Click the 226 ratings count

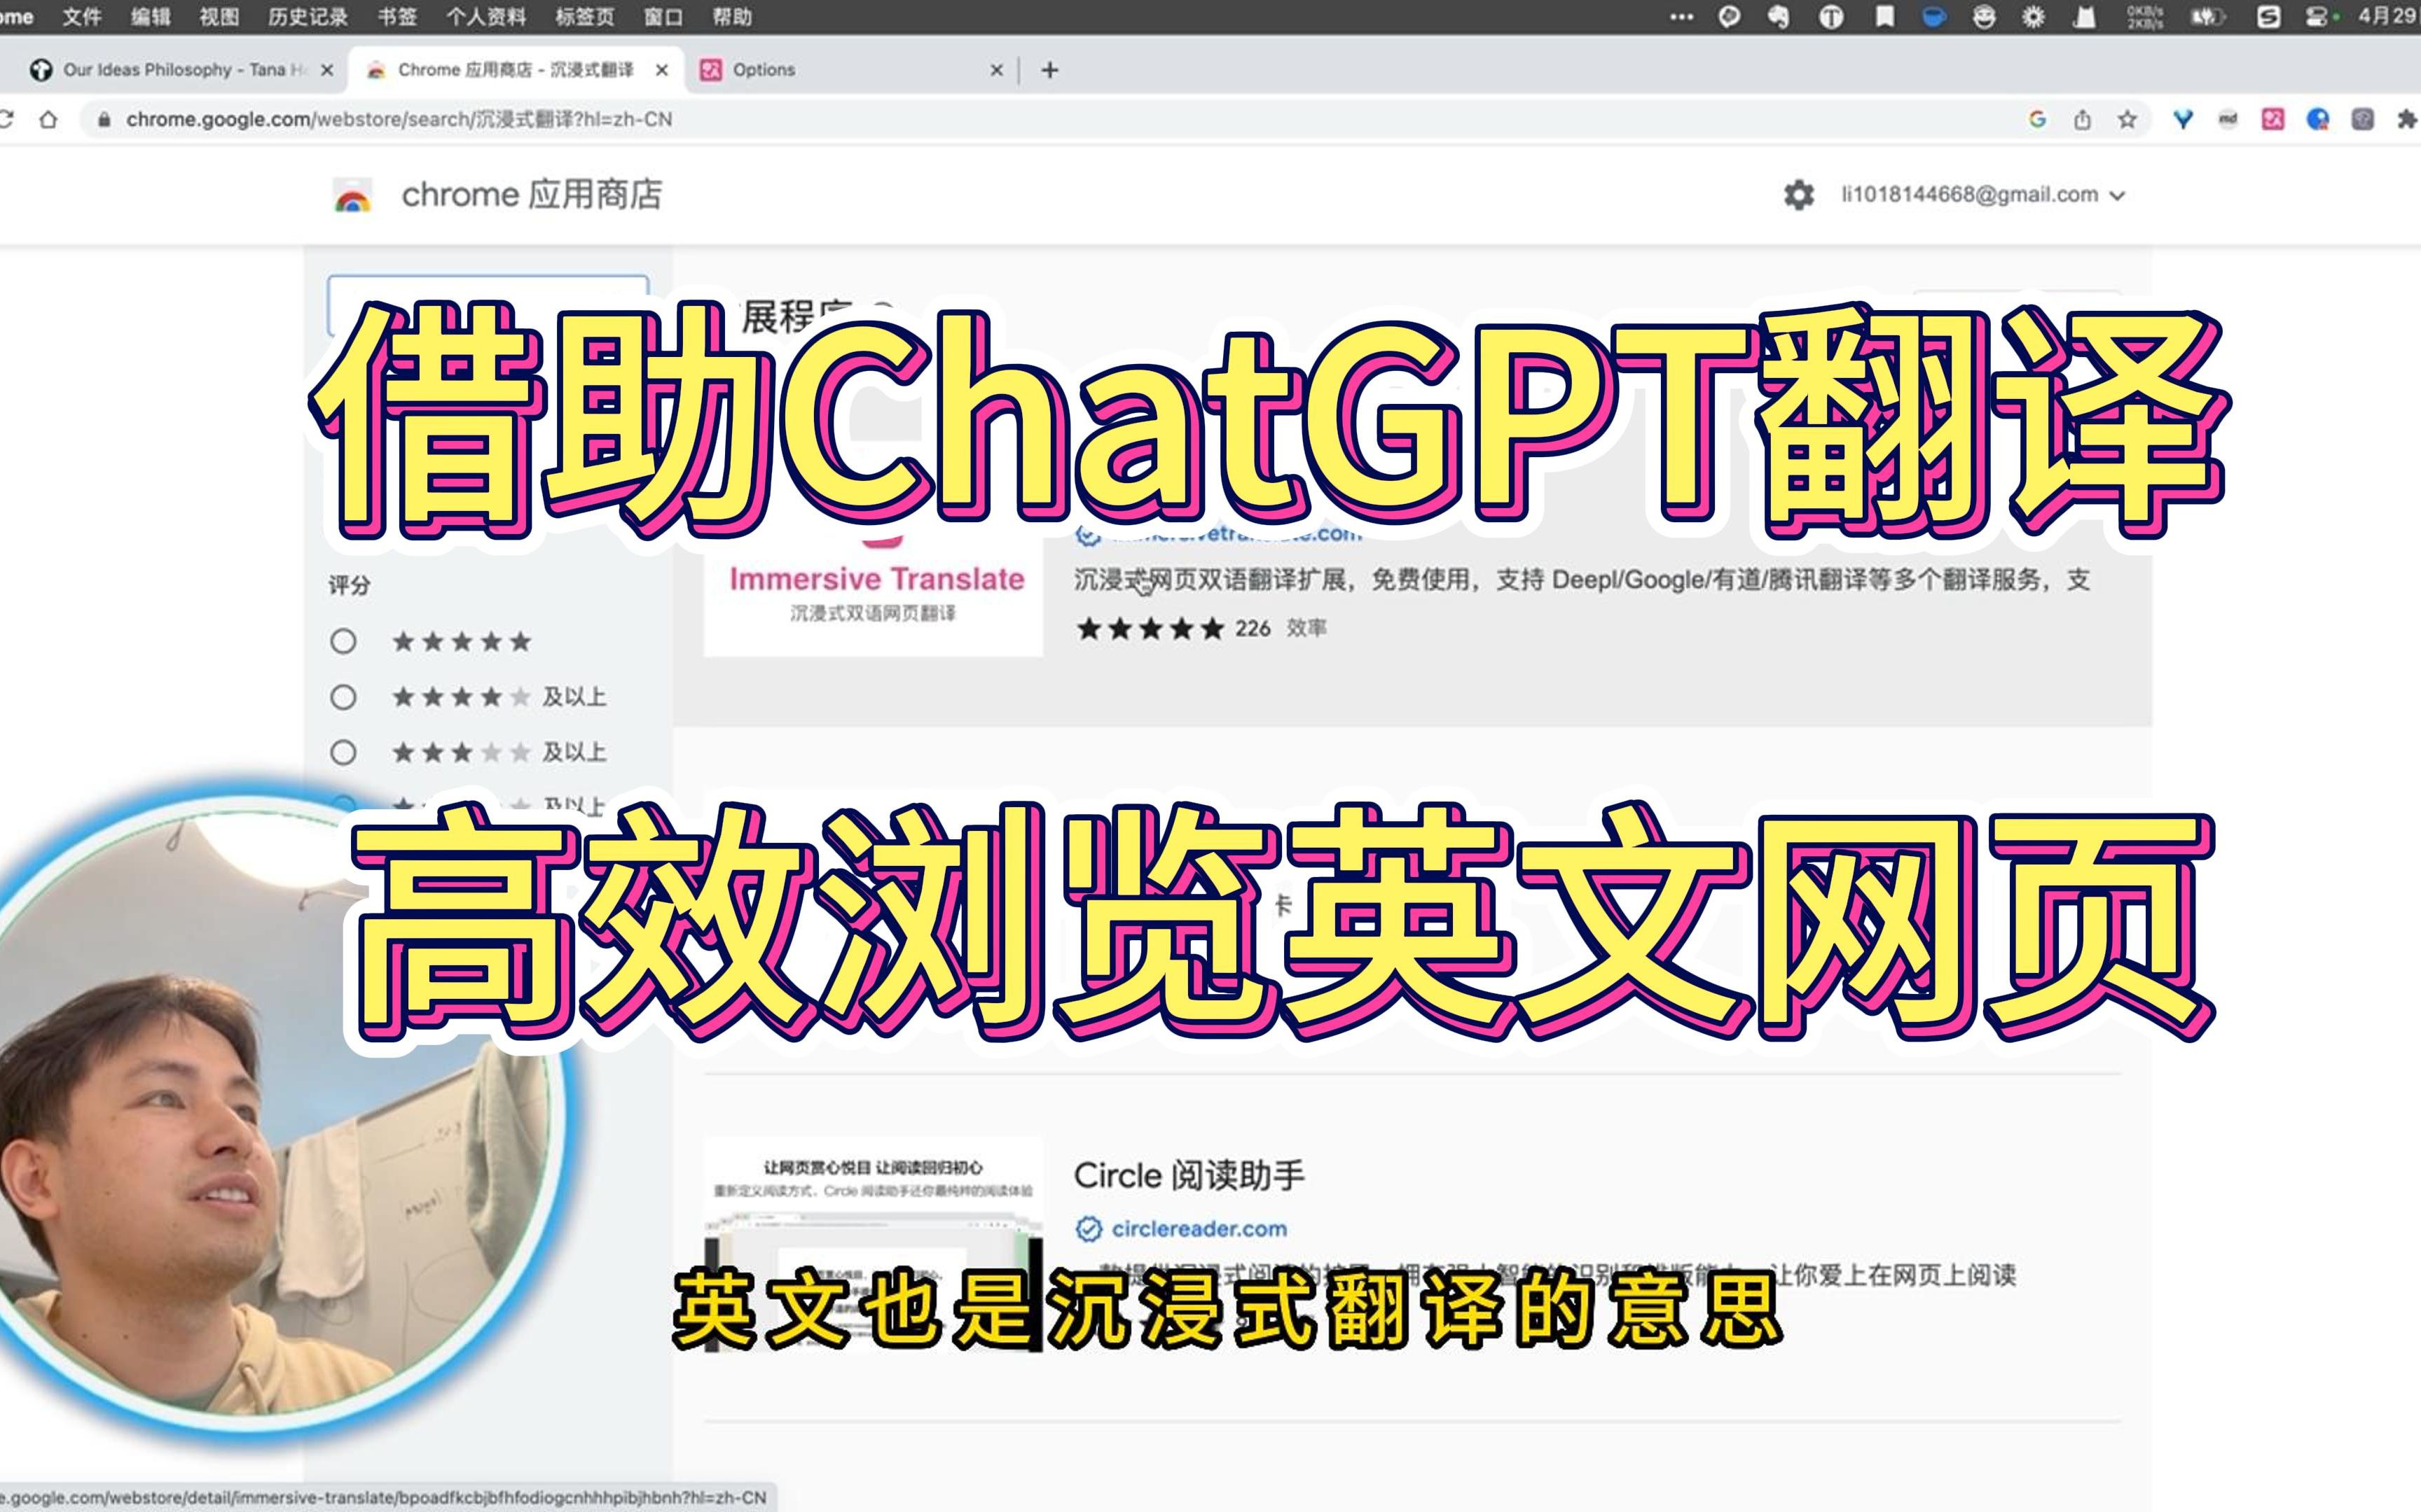click(1253, 628)
